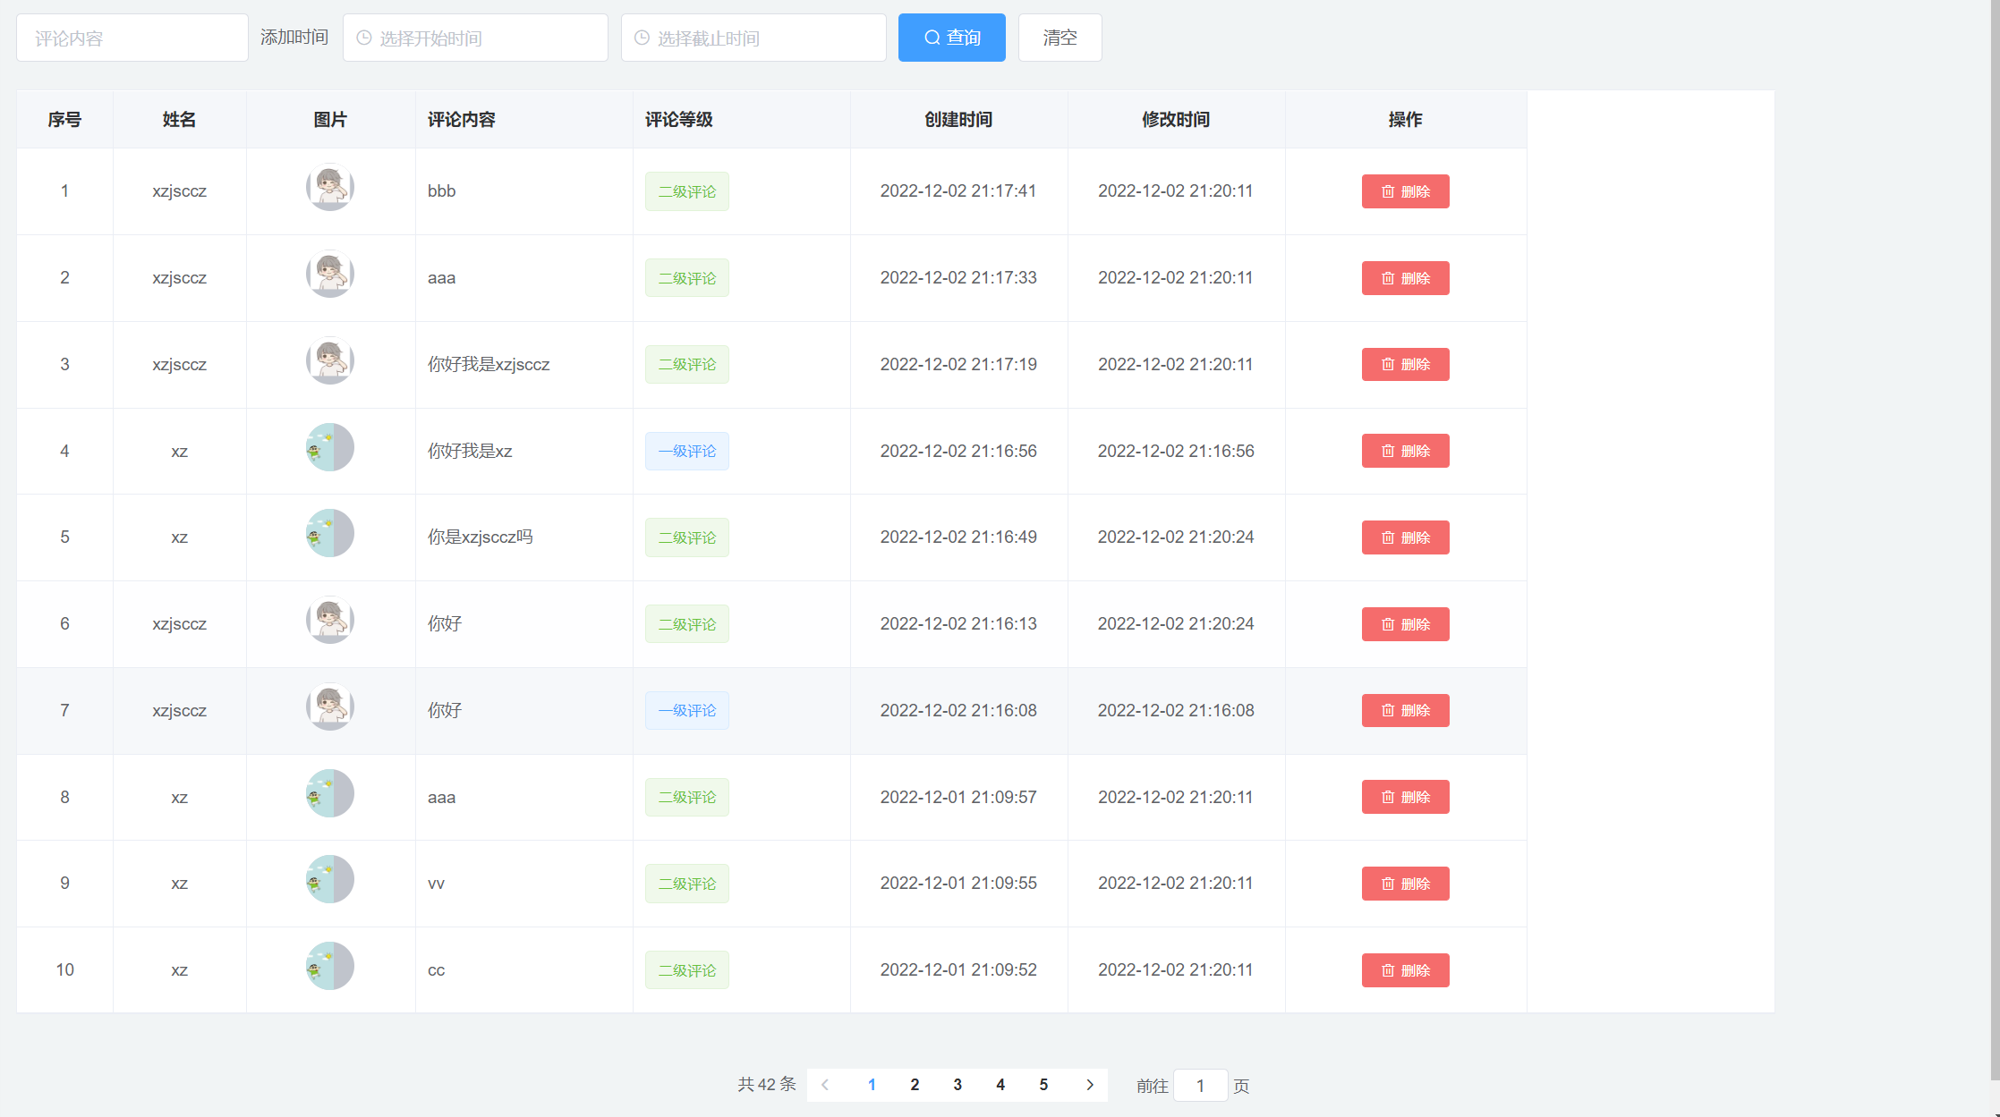Click xz avatar image in row 9

330,879
